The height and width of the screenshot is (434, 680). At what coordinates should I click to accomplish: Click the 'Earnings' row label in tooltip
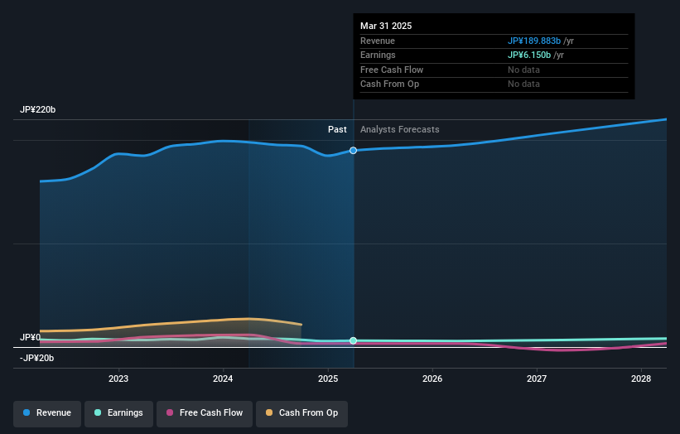tap(378, 55)
